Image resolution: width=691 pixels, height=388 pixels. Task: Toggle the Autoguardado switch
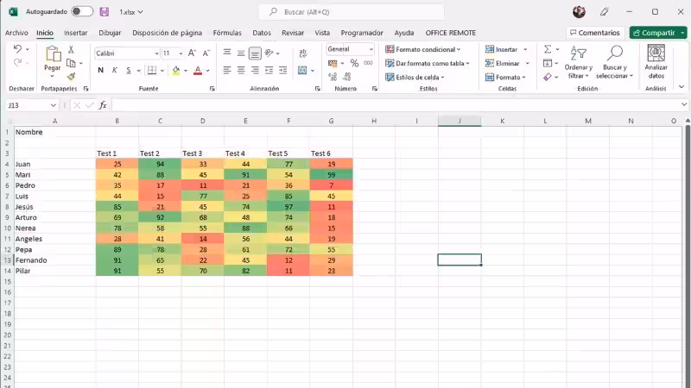[x=82, y=11]
